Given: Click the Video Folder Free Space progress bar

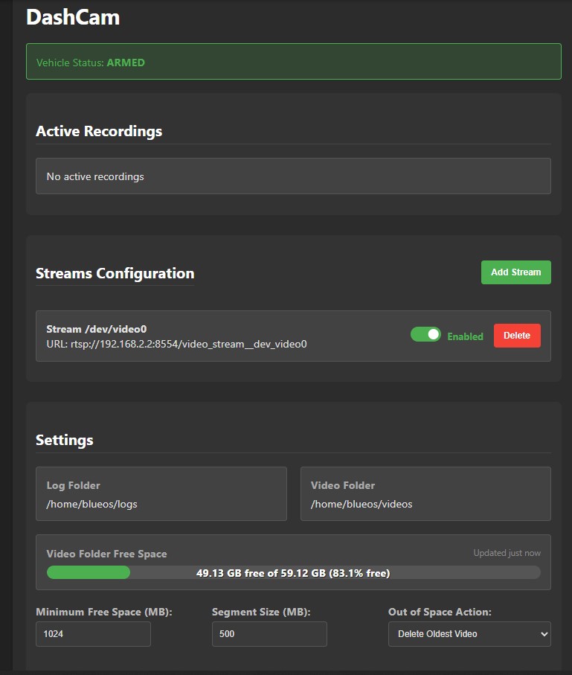Looking at the screenshot, I should pyautogui.click(x=293, y=572).
